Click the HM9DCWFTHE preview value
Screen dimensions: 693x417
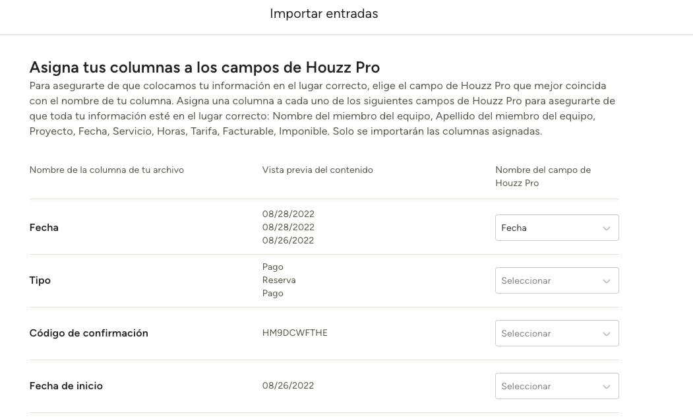(x=295, y=333)
